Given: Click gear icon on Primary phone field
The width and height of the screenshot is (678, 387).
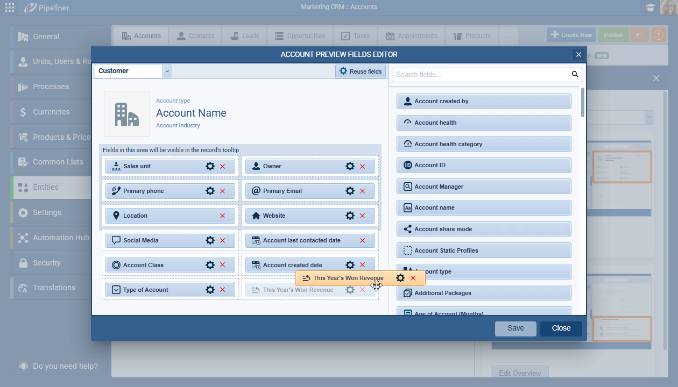Looking at the screenshot, I should click(x=210, y=191).
